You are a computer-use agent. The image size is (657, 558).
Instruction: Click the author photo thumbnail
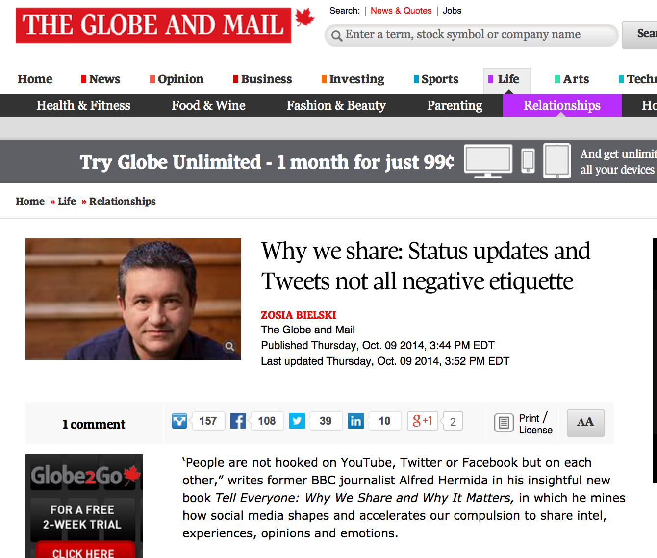pos(133,299)
